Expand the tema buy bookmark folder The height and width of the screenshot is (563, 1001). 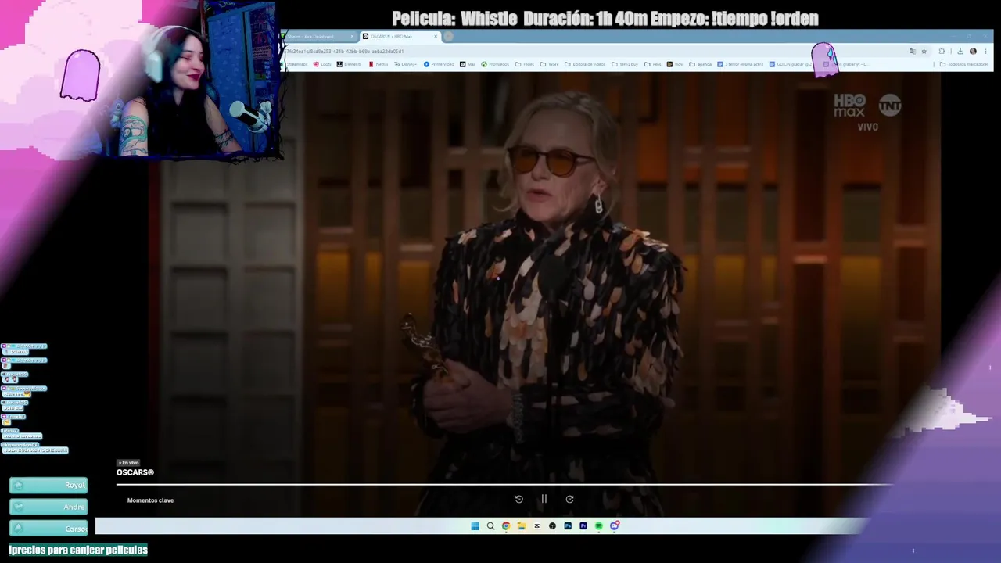(x=625, y=64)
